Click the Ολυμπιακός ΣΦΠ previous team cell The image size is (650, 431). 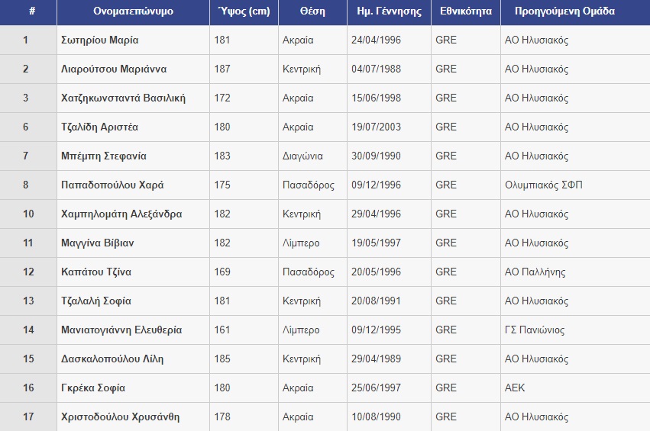coord(543,185)
